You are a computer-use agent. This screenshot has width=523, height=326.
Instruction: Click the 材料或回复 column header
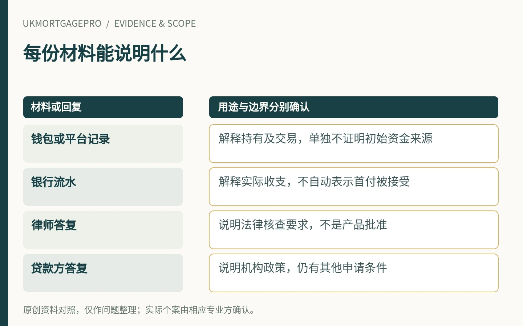(103, 107)
